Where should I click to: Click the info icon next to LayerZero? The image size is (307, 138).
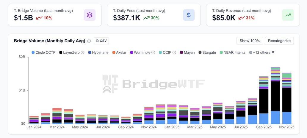click(x=82, y=52)
